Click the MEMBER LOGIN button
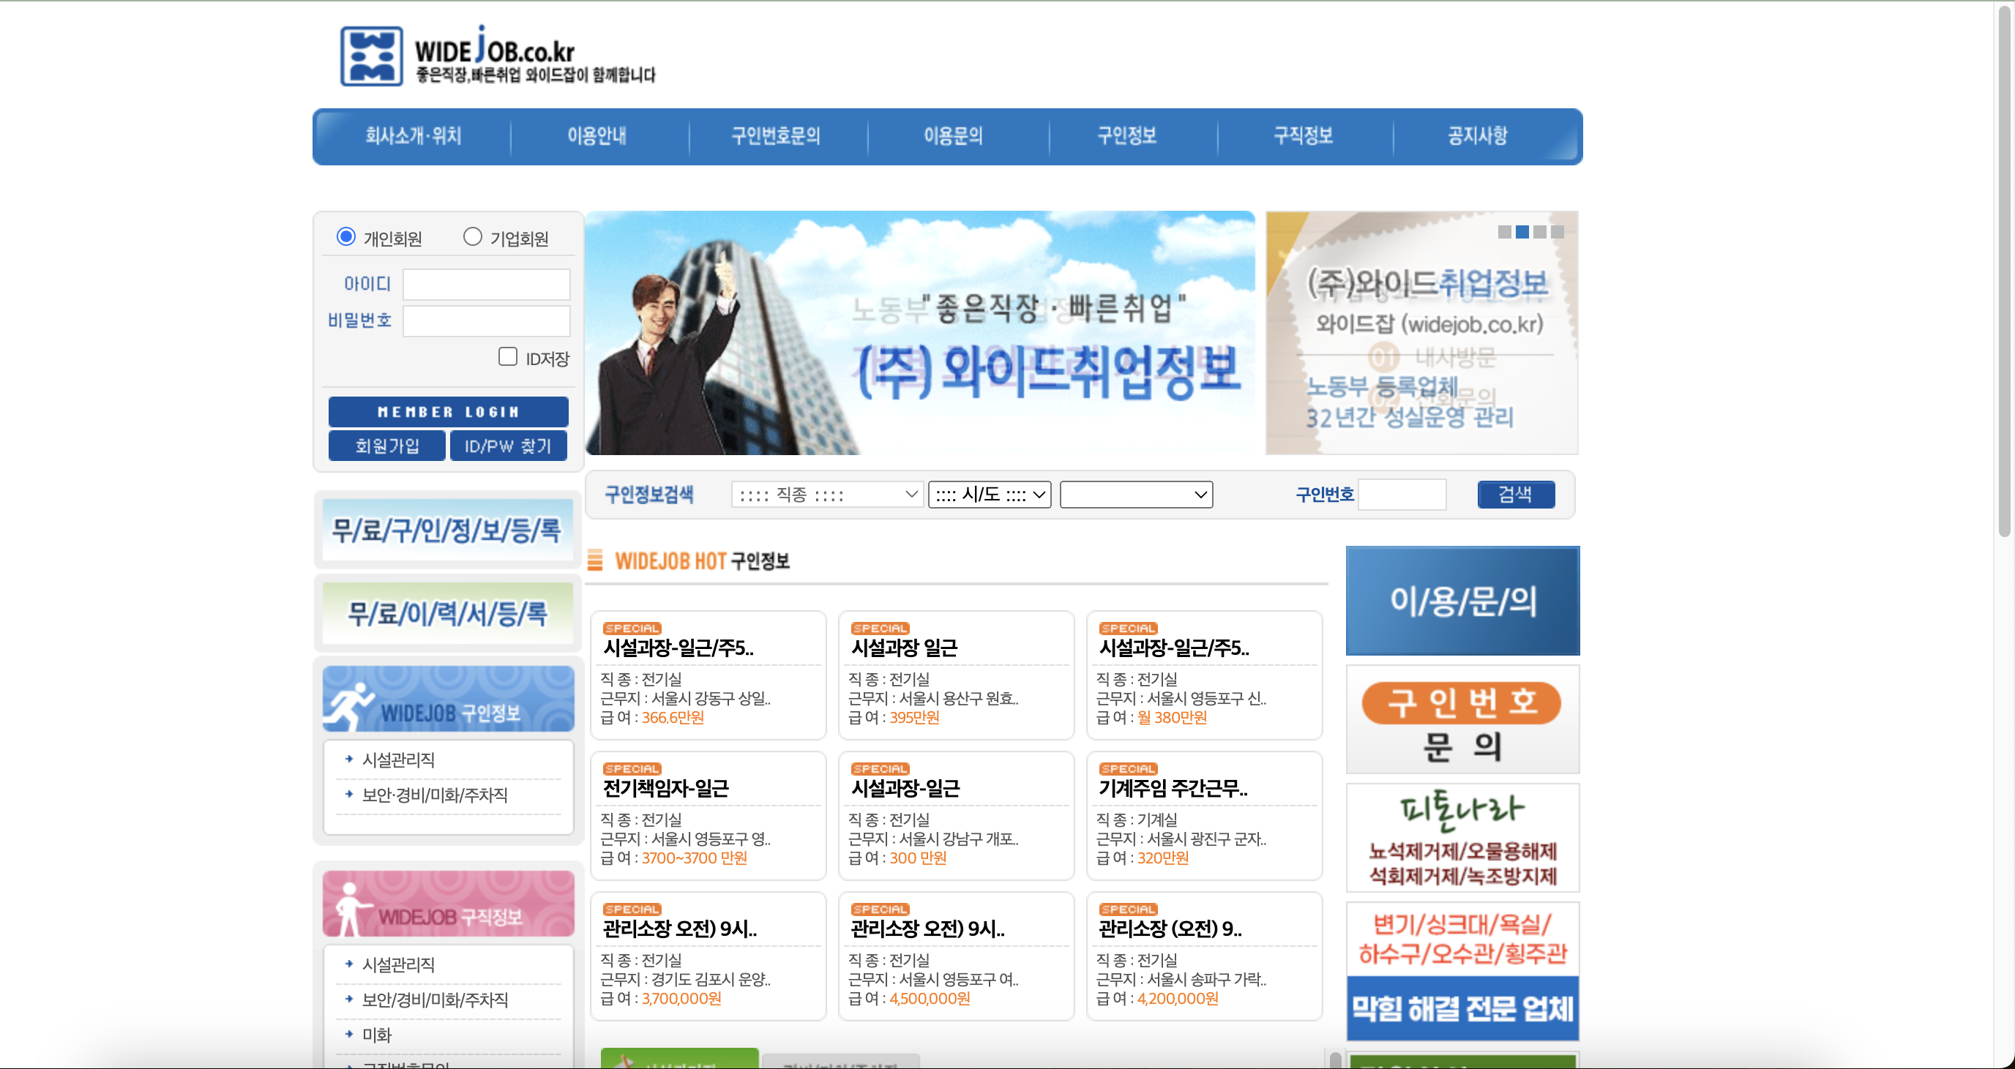 [x=448, y=412]
